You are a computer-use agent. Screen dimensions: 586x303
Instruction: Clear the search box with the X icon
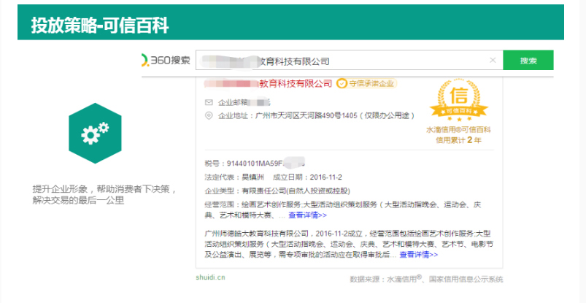[493, 61]
